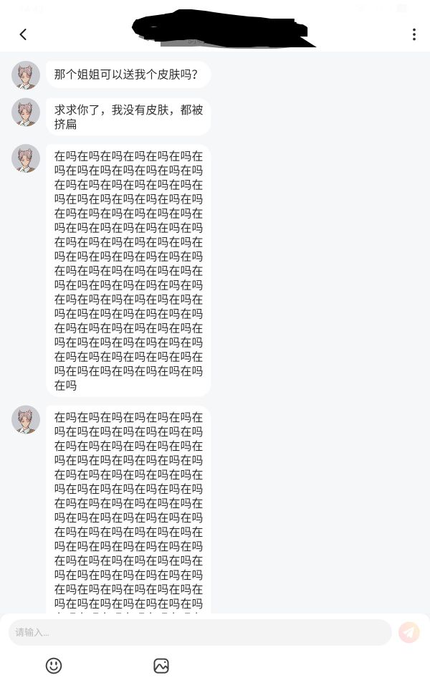Select the second long 在吗 bubble at bottom

click(x=128, y=509)
